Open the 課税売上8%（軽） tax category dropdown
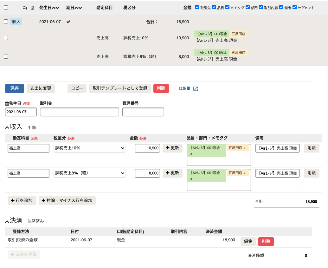This screenshot has width=328, height=268. (x=89, y=173)
